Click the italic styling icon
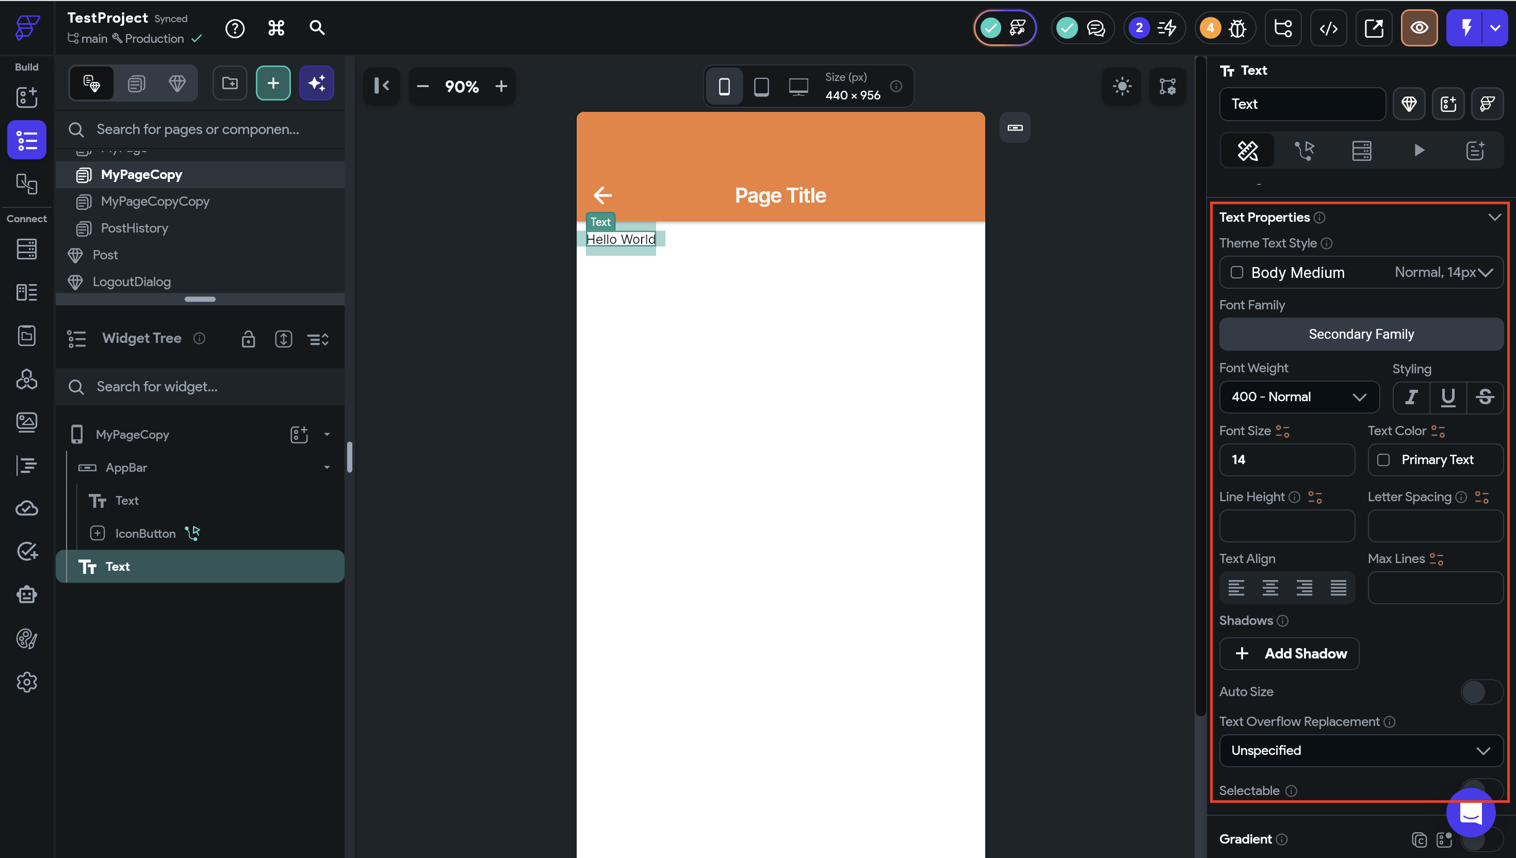The height and width of the screenshot is (858, 1516). [1411, 397]
